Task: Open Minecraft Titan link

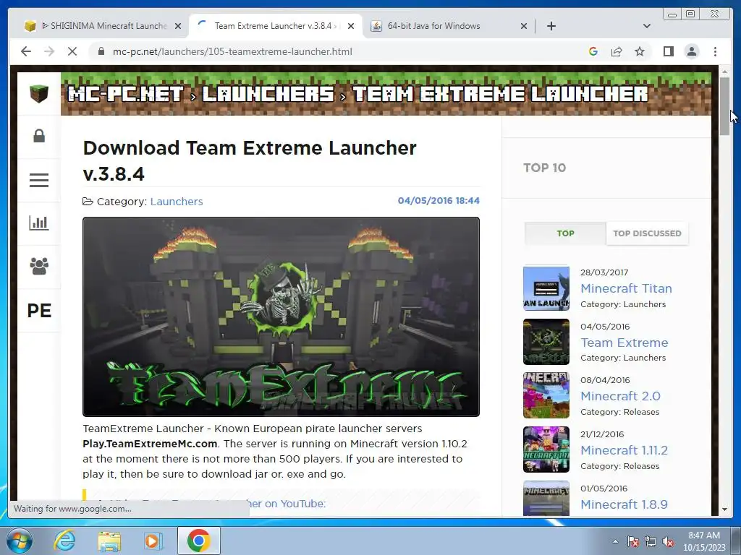Action: pos(626,288)
